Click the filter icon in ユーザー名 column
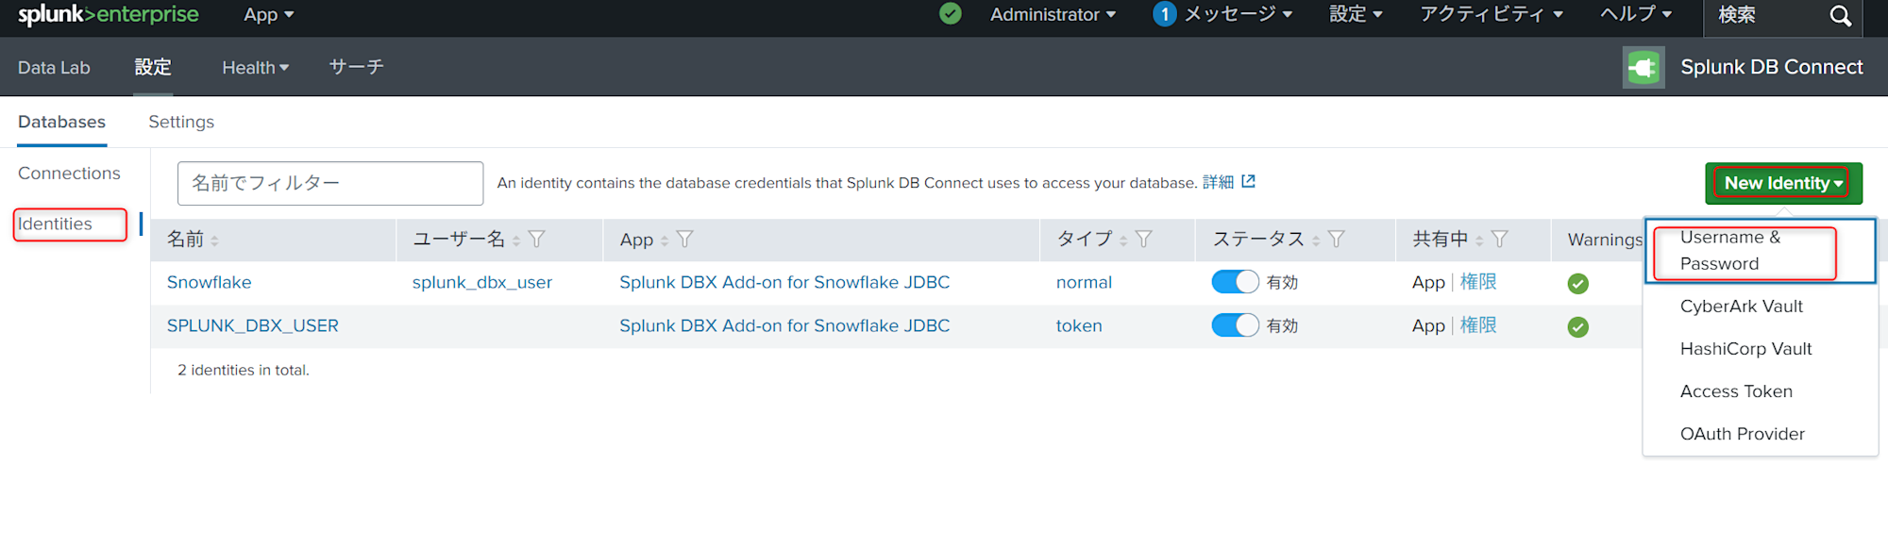This screenshot has width=1888, height=548. click(537, 240)
